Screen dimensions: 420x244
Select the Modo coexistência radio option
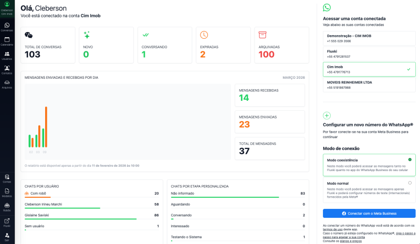[409, 160]
